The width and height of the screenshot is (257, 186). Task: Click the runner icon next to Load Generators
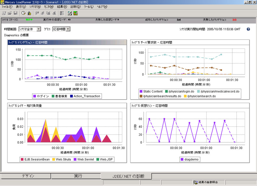pos(37,13)
